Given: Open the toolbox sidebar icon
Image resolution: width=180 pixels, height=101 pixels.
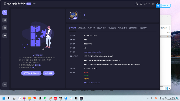Looking at the screenshot, I should click(5, 35).
